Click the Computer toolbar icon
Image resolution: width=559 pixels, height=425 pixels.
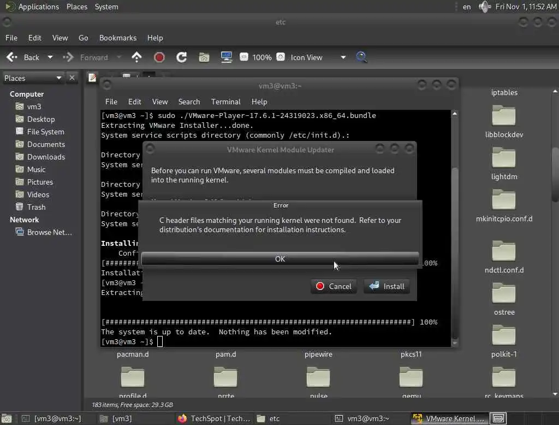click(x=227, y=57)
